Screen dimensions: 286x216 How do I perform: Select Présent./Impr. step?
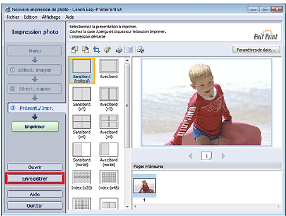coord(36,108)
